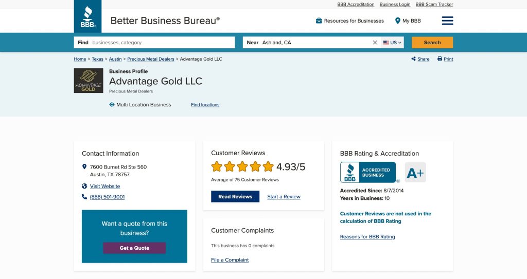Expand the US country dropdown
The width and height of the screenshot is (527, 279).
393,43
